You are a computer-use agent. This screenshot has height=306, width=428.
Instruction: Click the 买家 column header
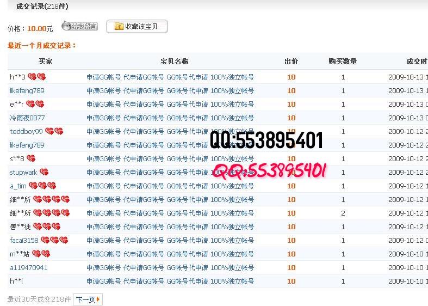pos(45,61)
